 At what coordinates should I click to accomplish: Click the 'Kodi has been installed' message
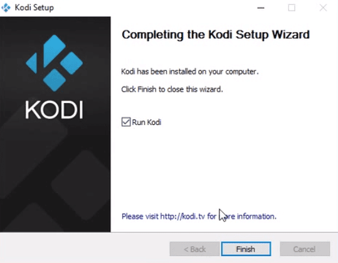[x=190, y=72]
